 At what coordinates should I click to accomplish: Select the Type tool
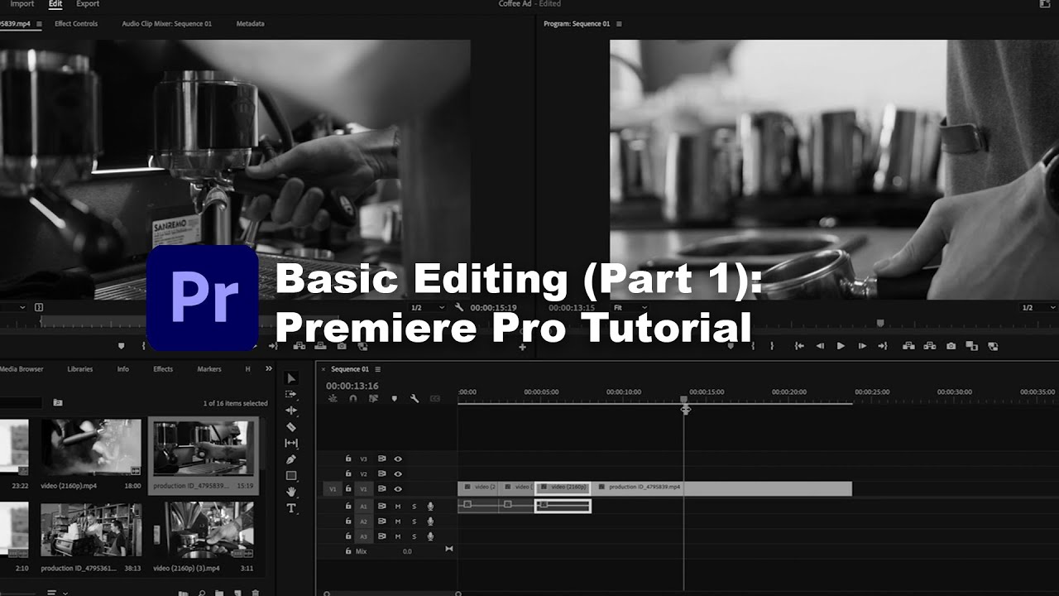(291, 508)
